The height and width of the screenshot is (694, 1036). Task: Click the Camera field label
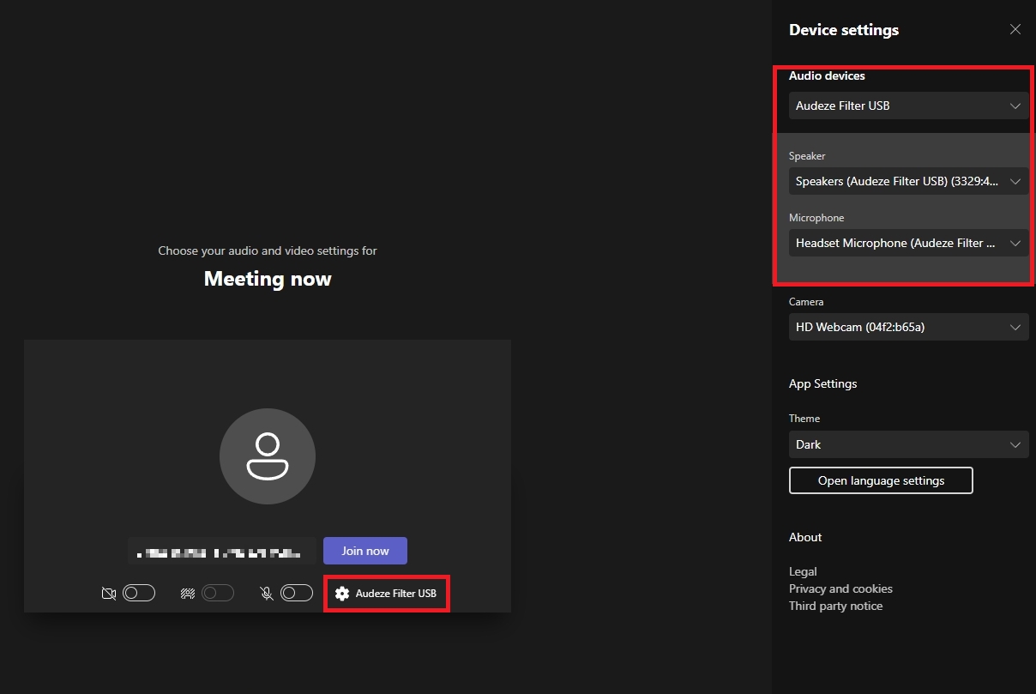click(x=806, y=302)
